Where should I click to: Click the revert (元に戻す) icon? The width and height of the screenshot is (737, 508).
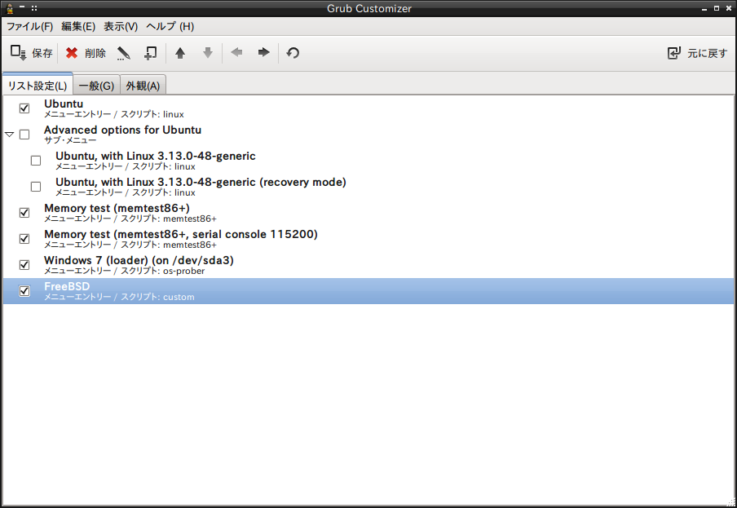tap(674, 53)
